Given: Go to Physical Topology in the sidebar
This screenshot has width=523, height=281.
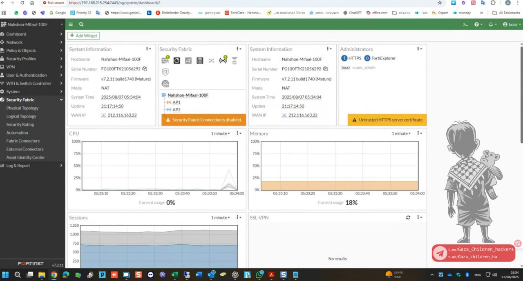Looking at the screenshot, I should coord(22,108).
